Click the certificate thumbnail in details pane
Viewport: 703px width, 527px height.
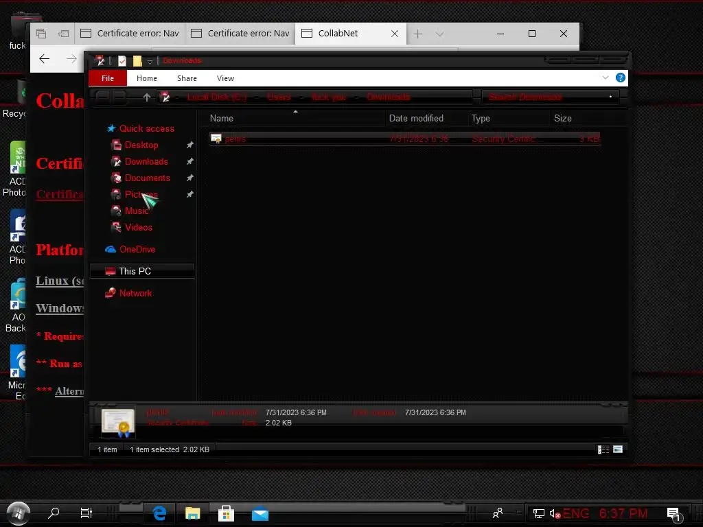pyautogui.click(x=118, y=423)
